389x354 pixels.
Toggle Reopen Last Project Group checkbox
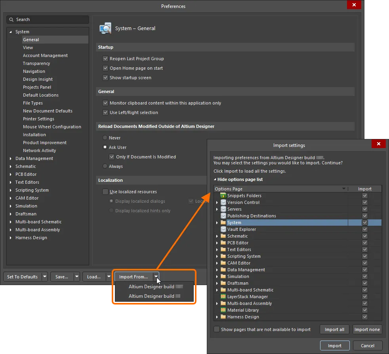click(105, 59)
